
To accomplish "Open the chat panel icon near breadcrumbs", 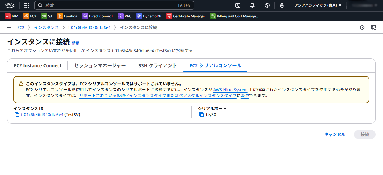I will [373, 28].
